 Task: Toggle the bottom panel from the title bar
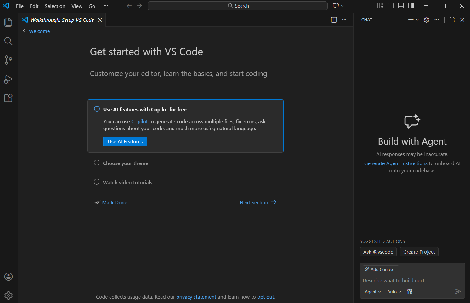tap(400, 6)
